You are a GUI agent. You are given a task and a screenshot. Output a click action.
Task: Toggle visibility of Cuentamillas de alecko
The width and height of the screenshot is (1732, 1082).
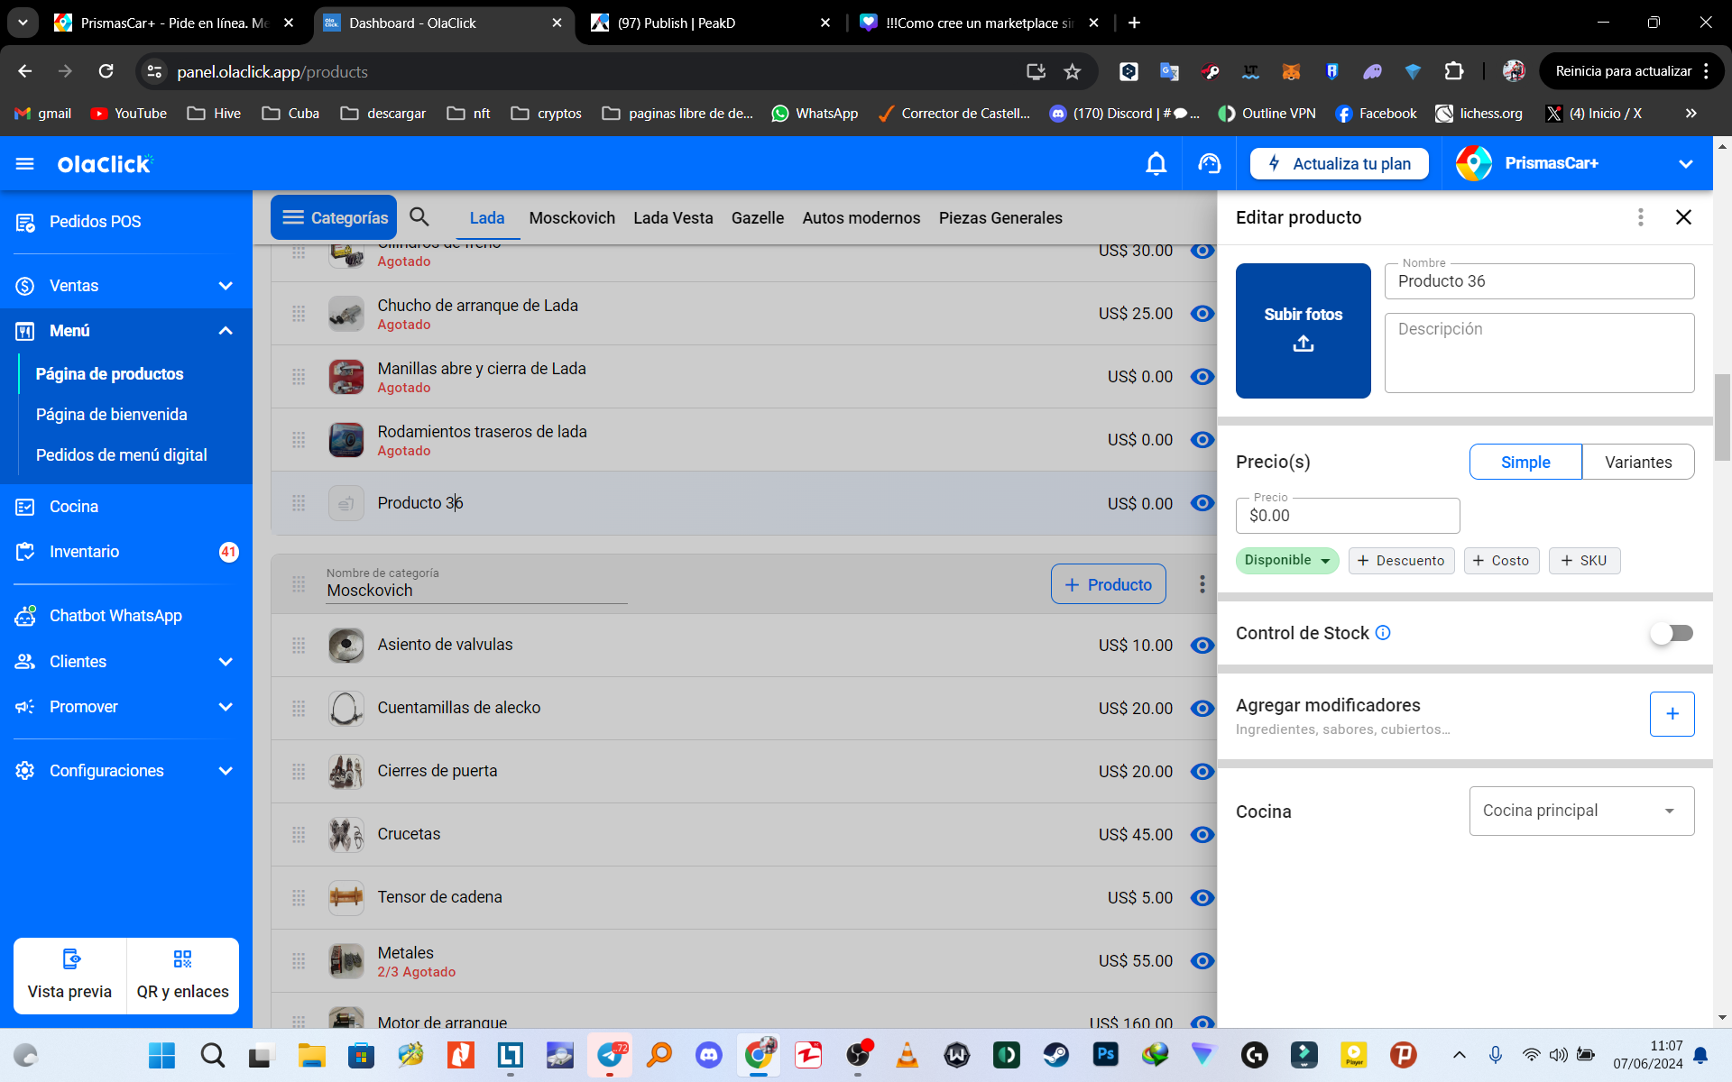[1202, 709]
